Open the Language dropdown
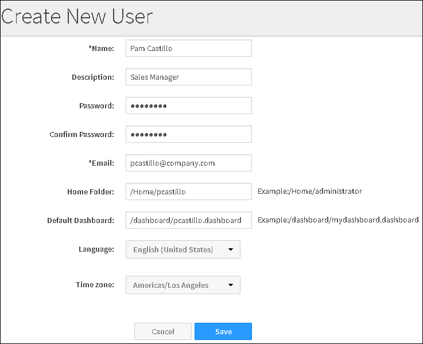The image size is (423, 344). [x=183, y=249]
